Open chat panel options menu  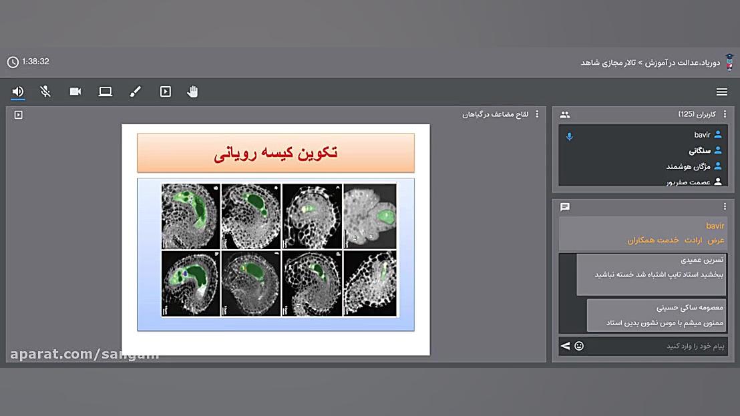(725, 207)
